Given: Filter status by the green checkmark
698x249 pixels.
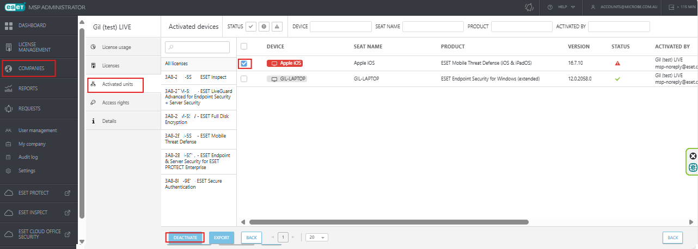Looking at the screenshot, I should pyautogui.click(x=251, y=27).
